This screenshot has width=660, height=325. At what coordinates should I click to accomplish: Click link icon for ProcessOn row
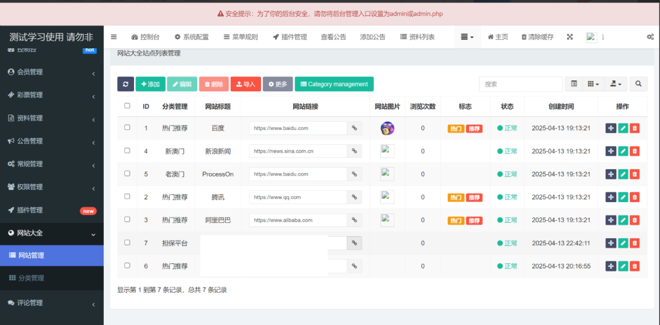[354, 174]
